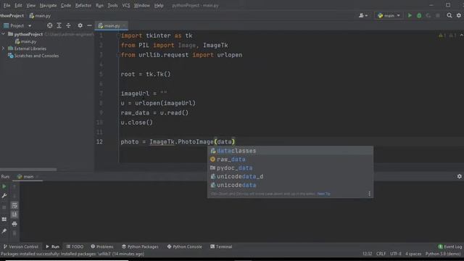Image resolution: width=464 pixels, height=261 pixels.
Task: Choose pydoc_data from completion popup
Action: (x=290, y=167)
